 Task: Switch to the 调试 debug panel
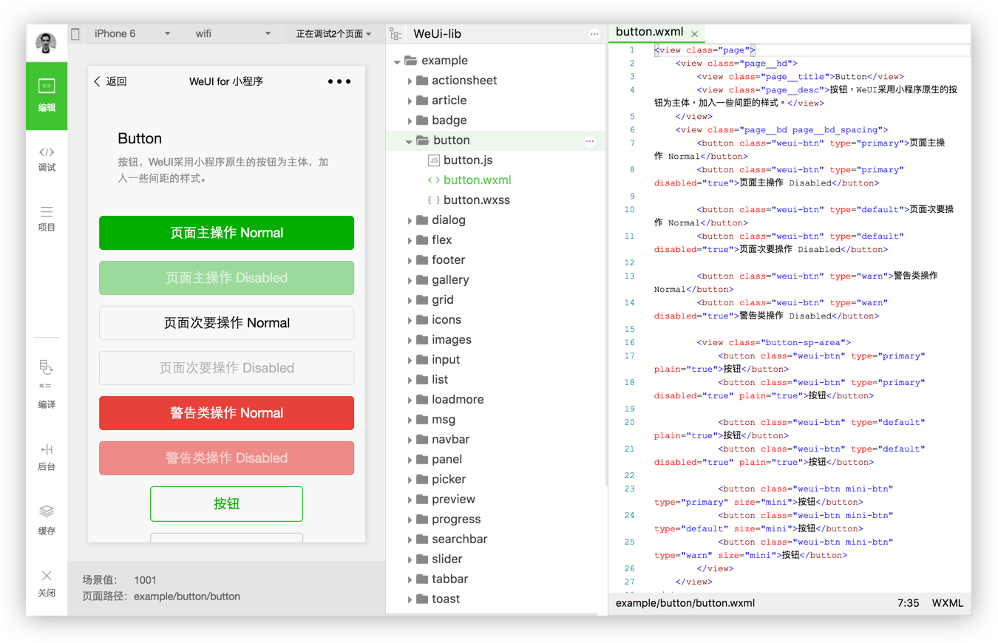pos(47,159)
